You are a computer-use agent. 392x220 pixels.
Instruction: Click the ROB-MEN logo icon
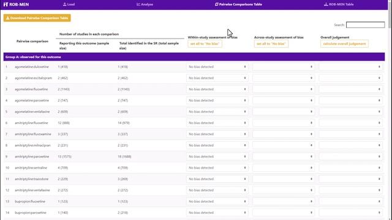click(x=6, y=4)
